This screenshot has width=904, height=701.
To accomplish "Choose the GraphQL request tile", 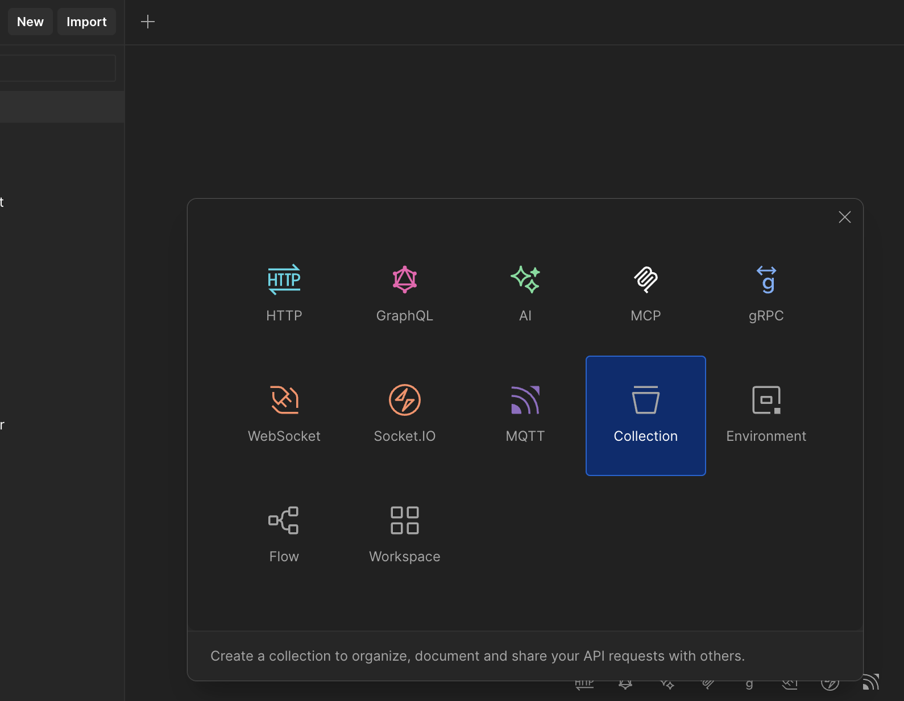I will 405,295.
